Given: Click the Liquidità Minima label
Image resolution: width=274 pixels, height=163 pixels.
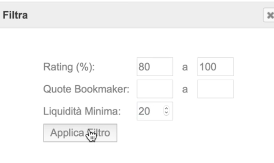Looking at the screenshot, I should click(82, 111).
